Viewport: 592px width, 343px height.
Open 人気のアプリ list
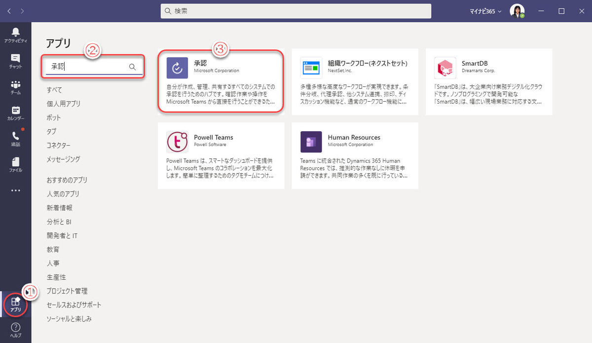[63, 194]
